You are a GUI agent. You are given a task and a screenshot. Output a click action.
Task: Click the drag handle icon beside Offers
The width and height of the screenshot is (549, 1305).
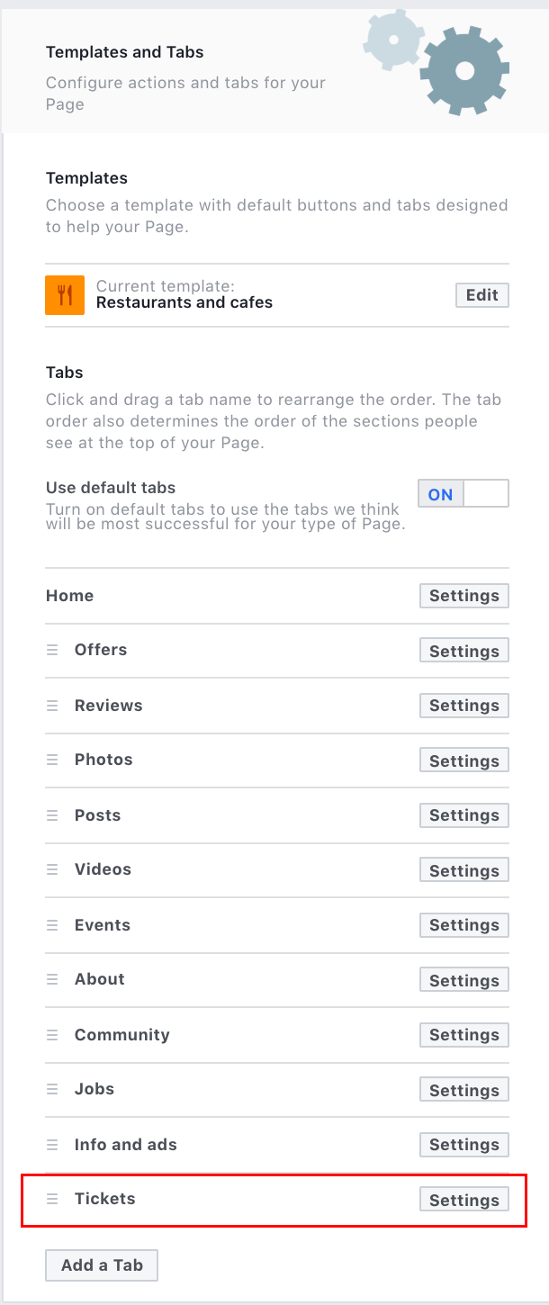52,650
